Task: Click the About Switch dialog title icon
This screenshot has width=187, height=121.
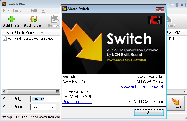Action: [64, 9]
